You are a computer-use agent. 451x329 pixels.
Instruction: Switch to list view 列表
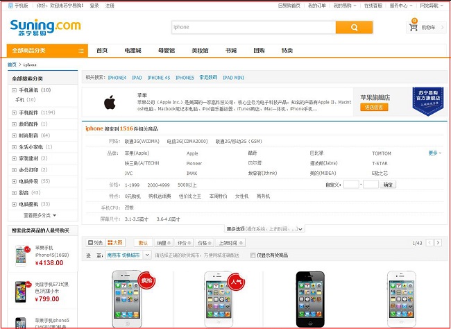(x=96, y=243)
